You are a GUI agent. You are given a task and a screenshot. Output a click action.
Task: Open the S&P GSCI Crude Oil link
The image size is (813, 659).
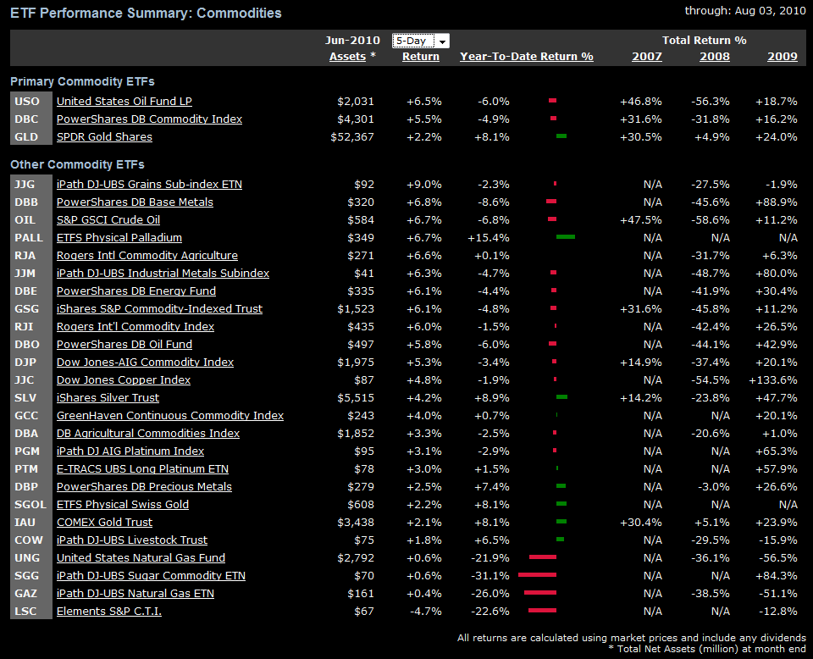[x=108, y=220]
